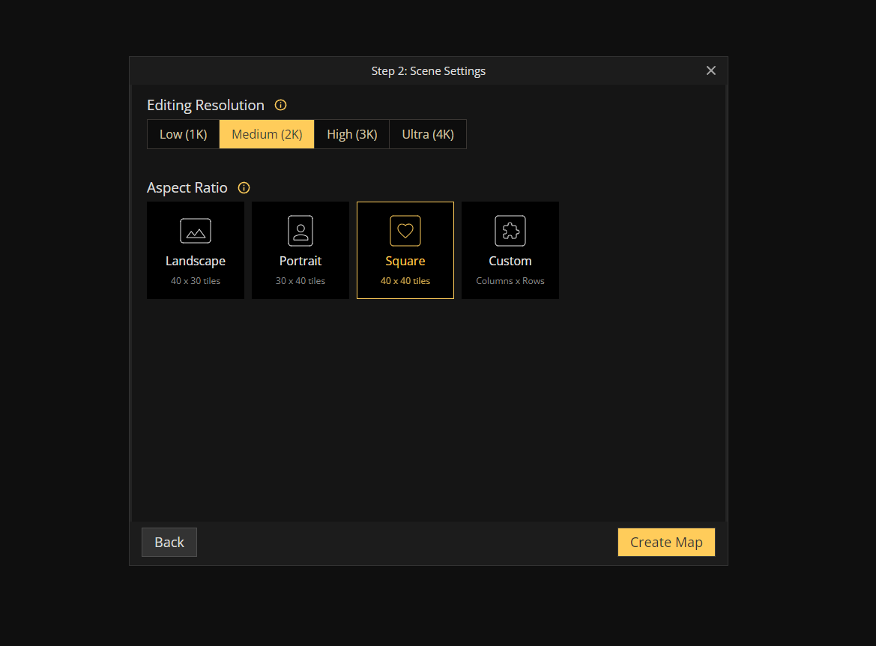Screen dimensions: 876x646
Task: Choose the Custom aspect ratio option
Action: click(510, 250)
